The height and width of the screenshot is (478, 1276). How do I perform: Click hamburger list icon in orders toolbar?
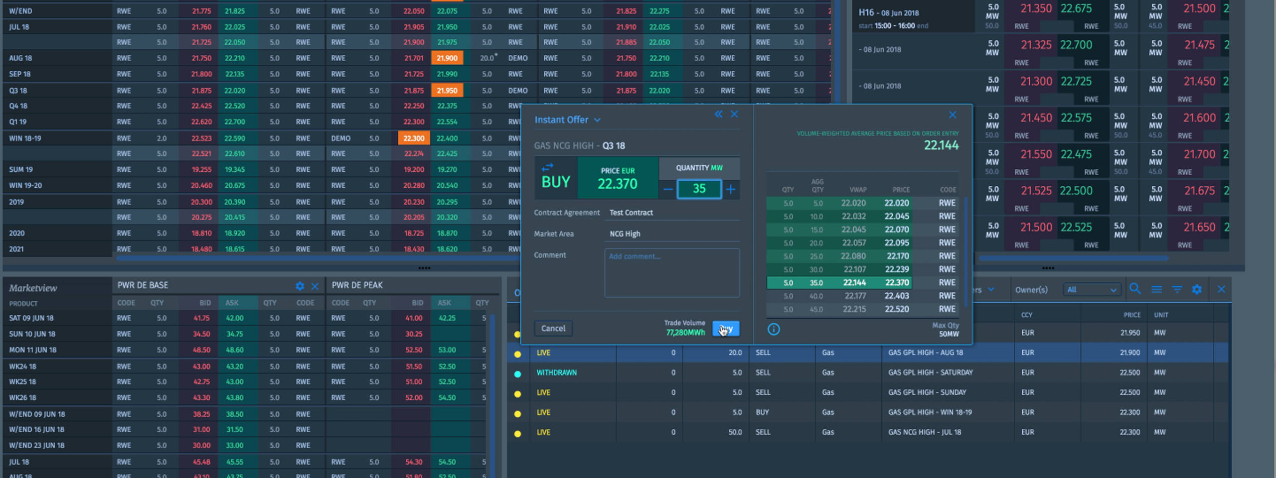1156,289
